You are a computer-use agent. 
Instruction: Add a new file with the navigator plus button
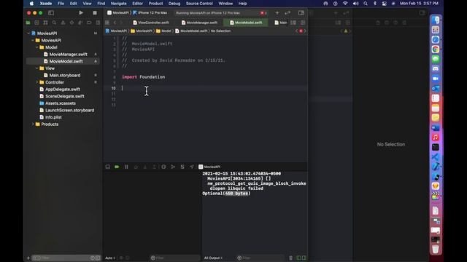pos(28,258)
